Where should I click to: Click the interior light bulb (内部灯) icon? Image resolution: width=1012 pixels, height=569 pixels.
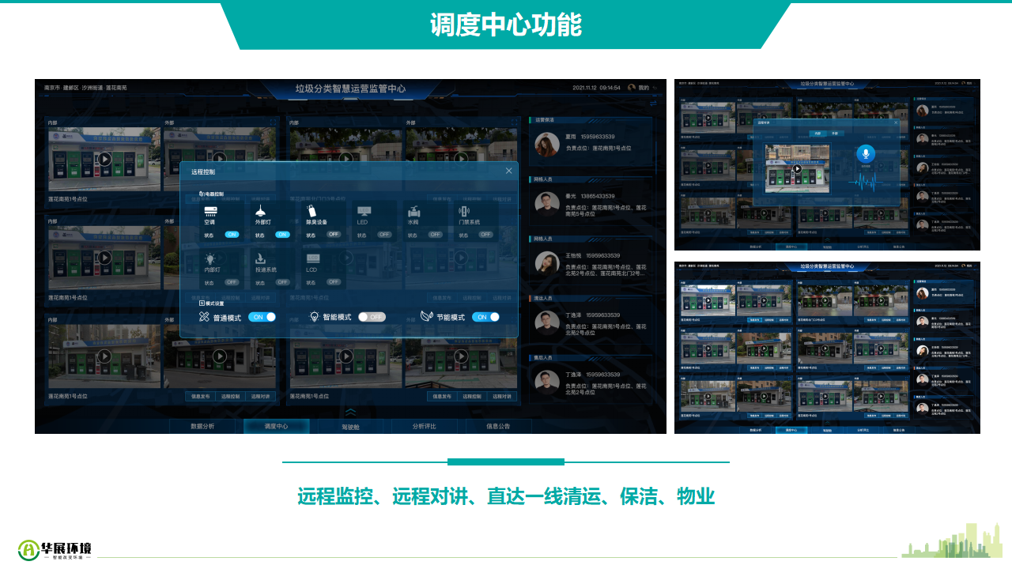click(210, 258)
